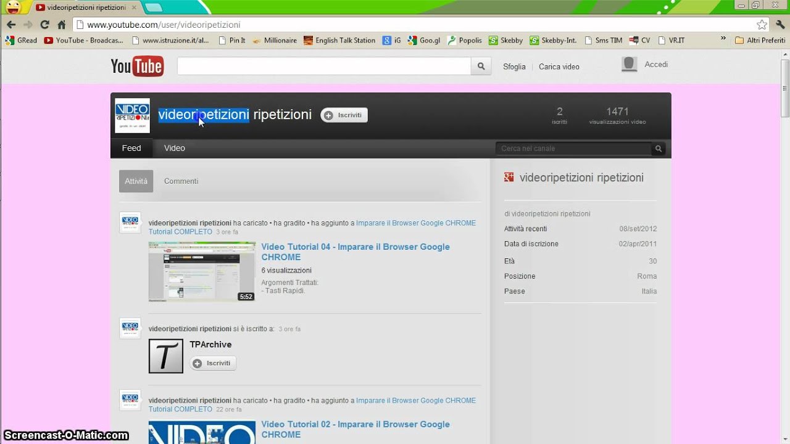790x444 pixels.
Task: Click the address bar URL
Action: pyautogui.click(x=164, y=25)
